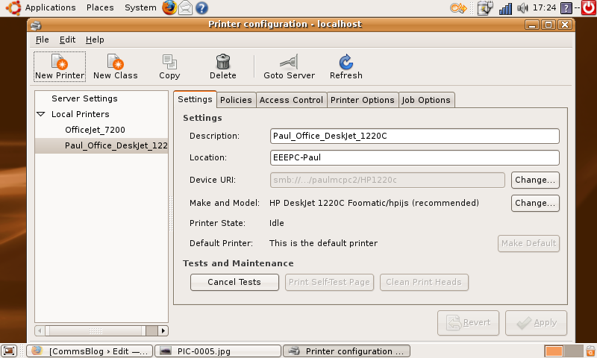
Task: Launch Firefox from the top panel
Action: coord(169,7)
